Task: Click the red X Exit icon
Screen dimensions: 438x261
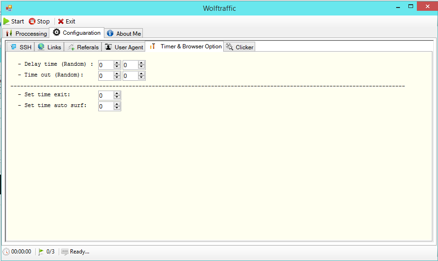Action: click(x=61, y=22)
